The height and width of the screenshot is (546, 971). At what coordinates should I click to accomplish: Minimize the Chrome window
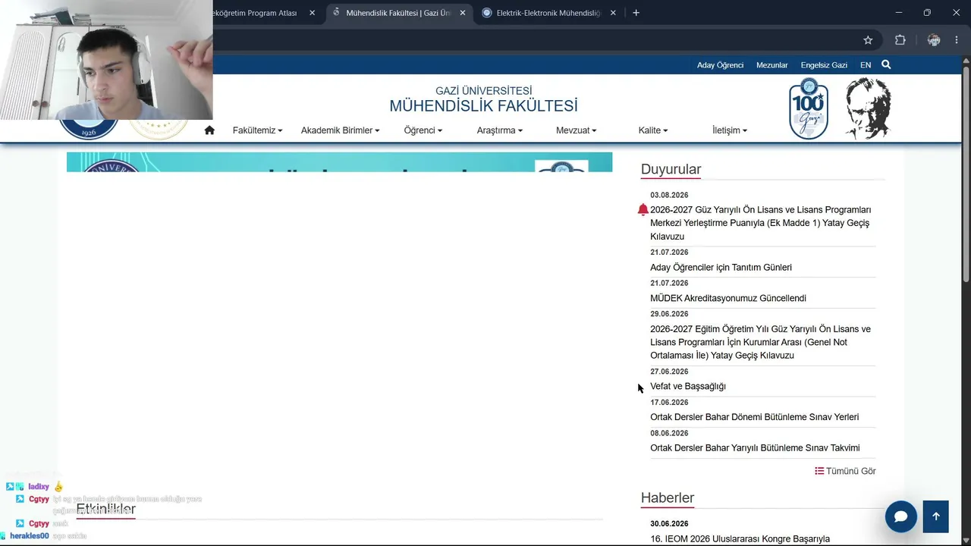(x=898, y=13)
